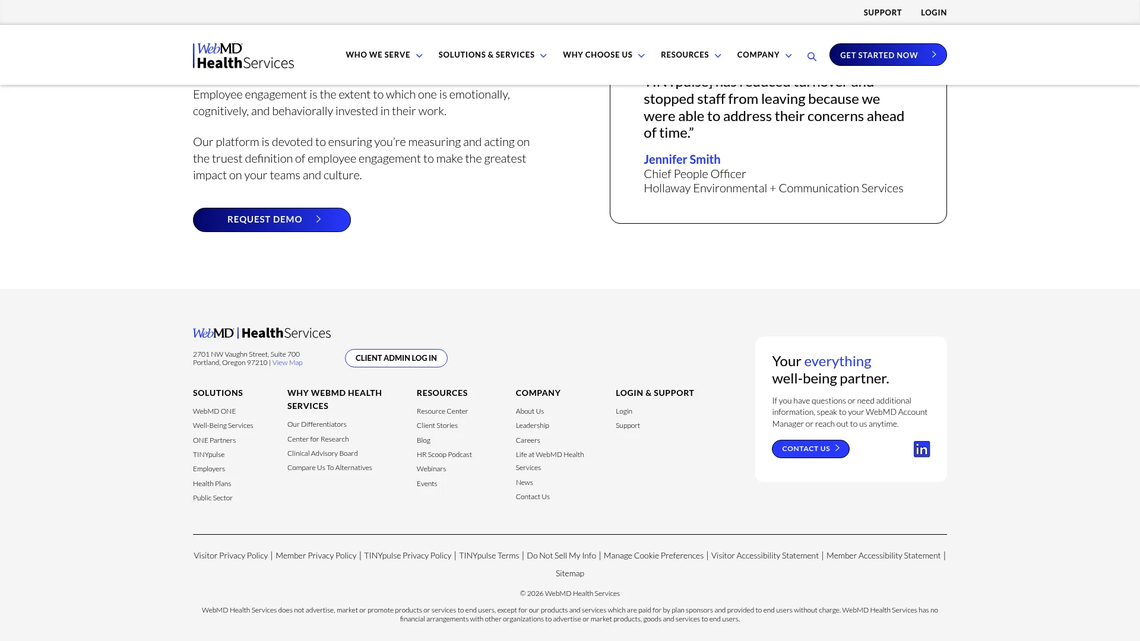Open Manage Cookie Preferences link
The image size is (1140, 641).
point(653,556)
